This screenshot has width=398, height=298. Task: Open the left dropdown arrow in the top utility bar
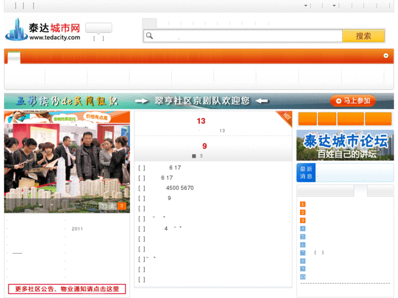(x=306, y=5)
